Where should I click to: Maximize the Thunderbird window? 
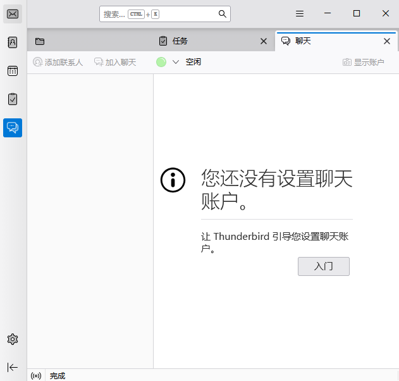click(357, 13)
